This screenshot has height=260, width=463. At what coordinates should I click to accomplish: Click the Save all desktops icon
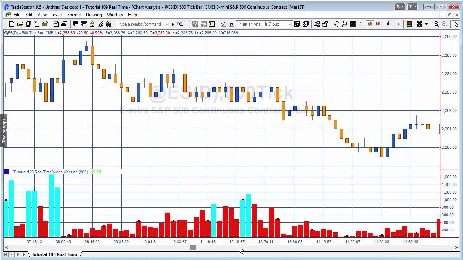point(28,24)
